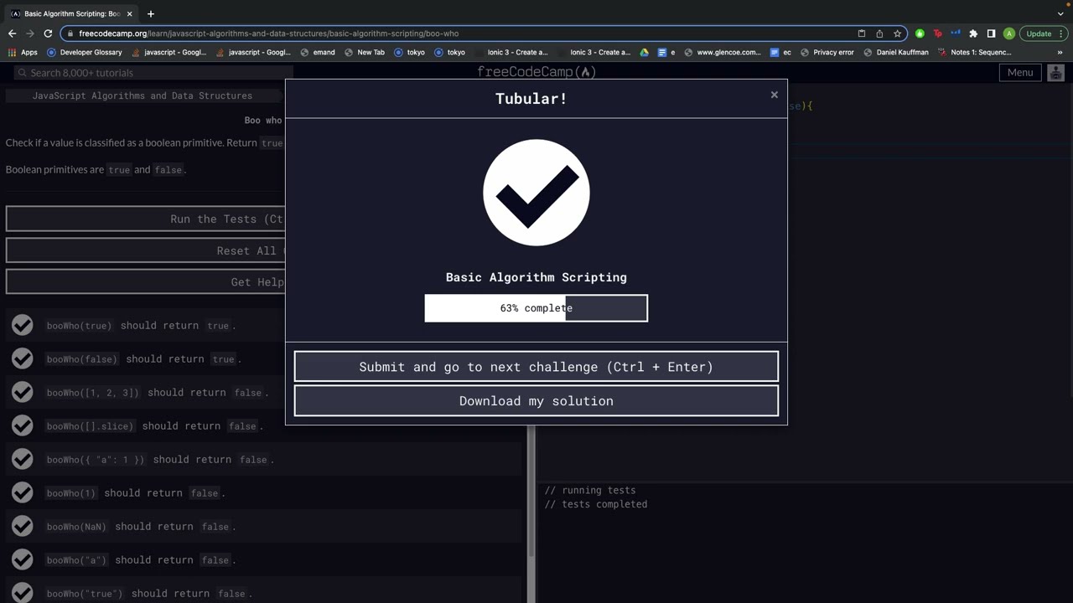Open the tab search chevron dropdown
Viewport: 1073px width, 603px height.
click(1060, 13)
